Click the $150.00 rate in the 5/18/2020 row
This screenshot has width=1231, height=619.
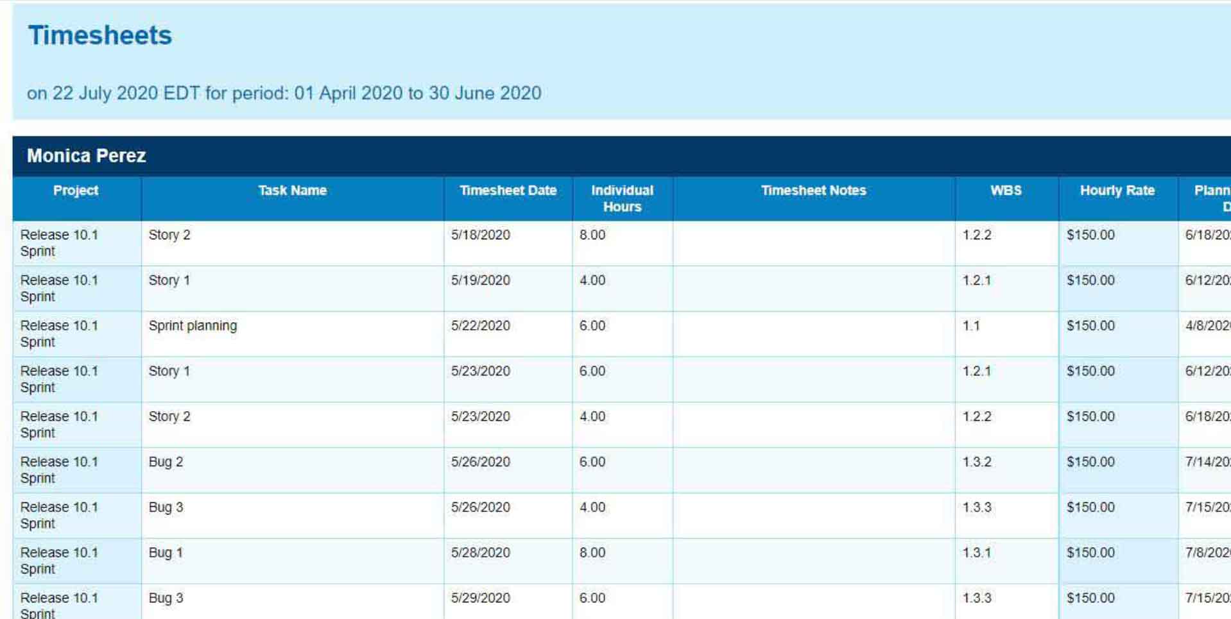coord(1090,235)
